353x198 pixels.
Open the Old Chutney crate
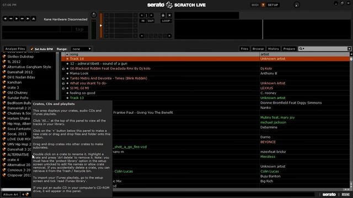pyautogui.click(x=17, y=93)
